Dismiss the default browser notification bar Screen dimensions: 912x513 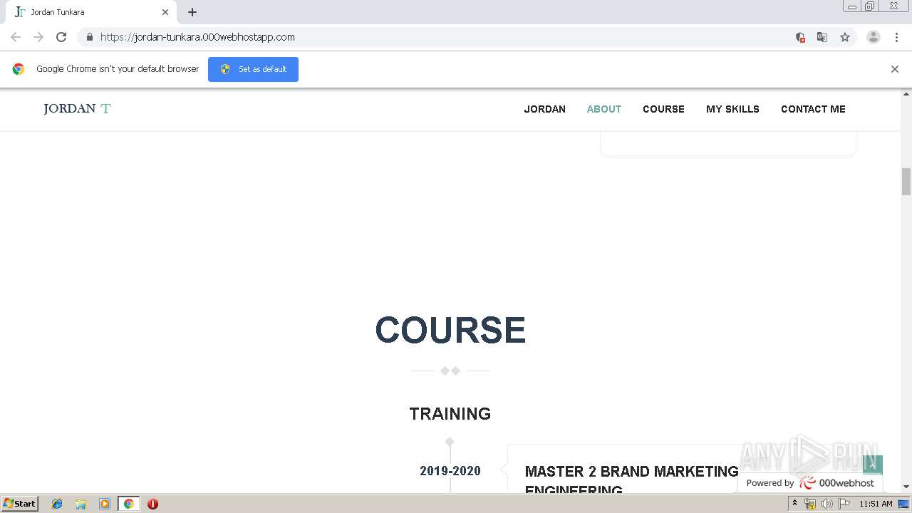click(x=895, y=69)
